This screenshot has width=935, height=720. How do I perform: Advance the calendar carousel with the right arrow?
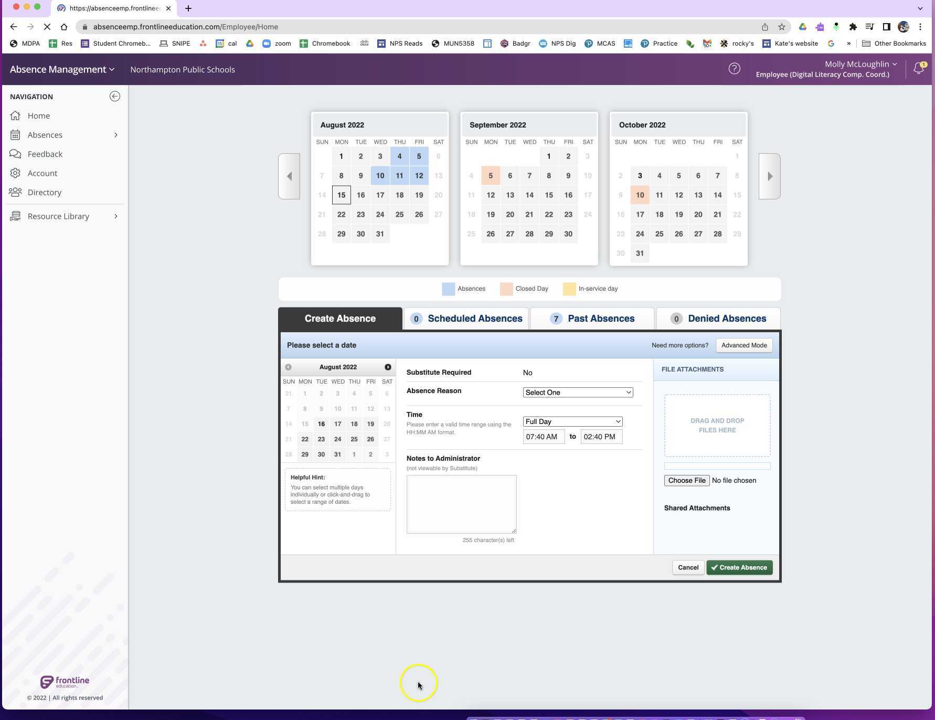pos(769,176)
